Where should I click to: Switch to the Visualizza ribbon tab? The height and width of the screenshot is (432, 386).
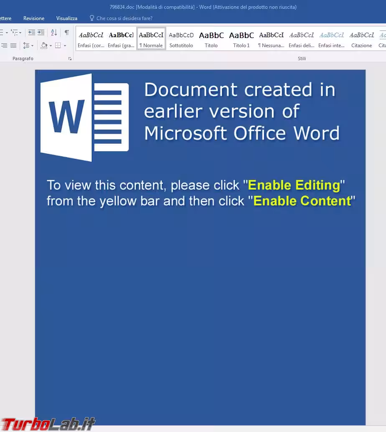[67, 18]
